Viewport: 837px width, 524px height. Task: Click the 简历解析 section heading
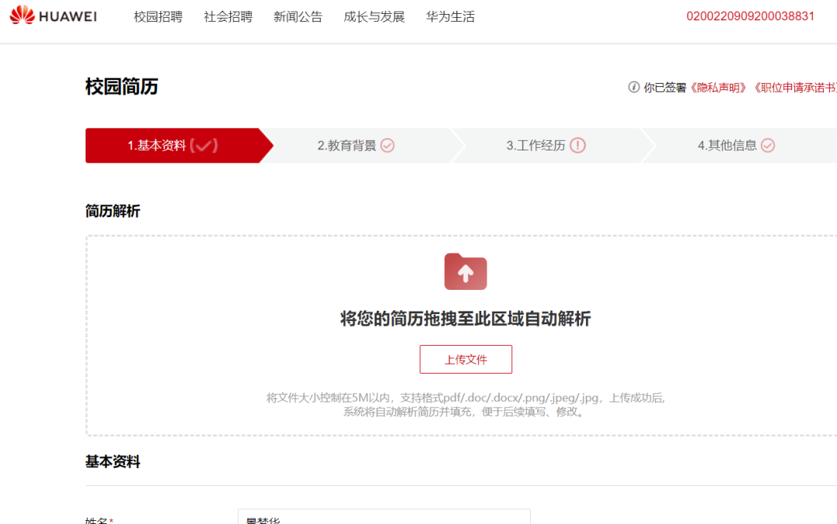[112, 211]
